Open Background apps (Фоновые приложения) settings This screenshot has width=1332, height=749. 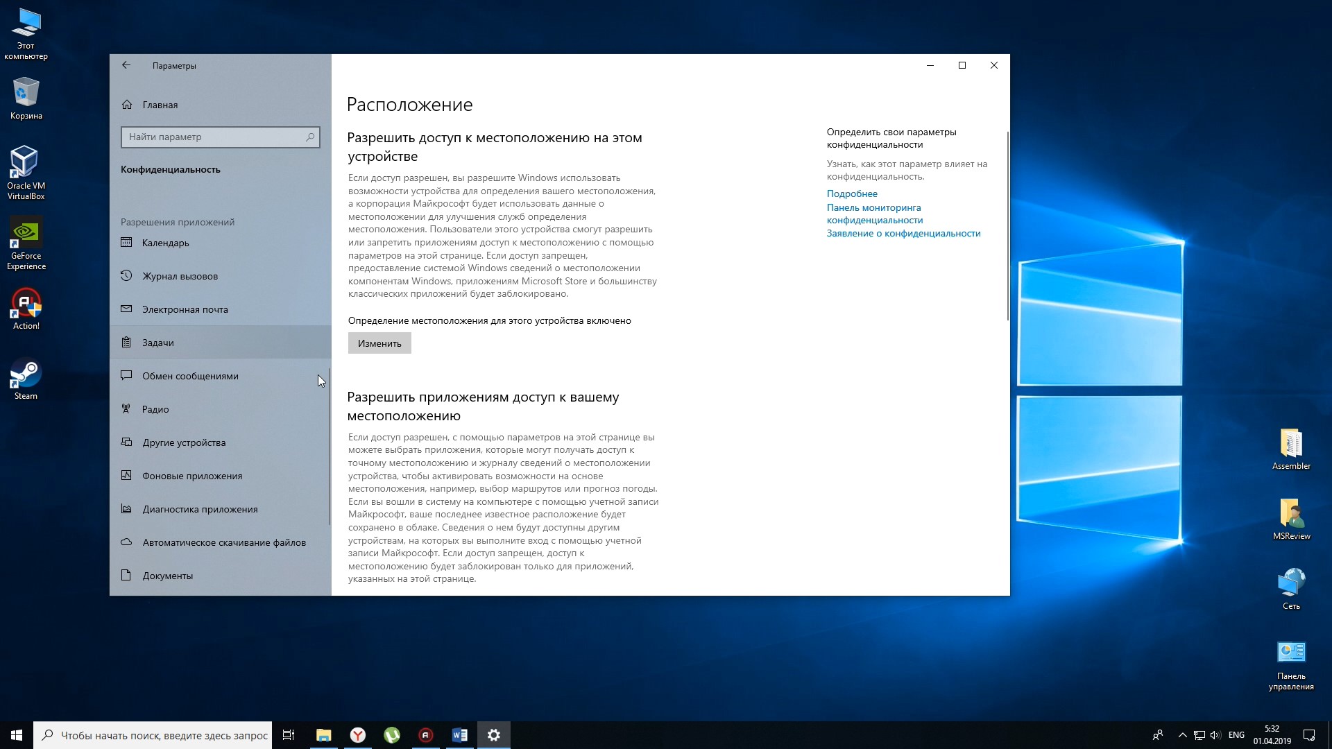192,476
